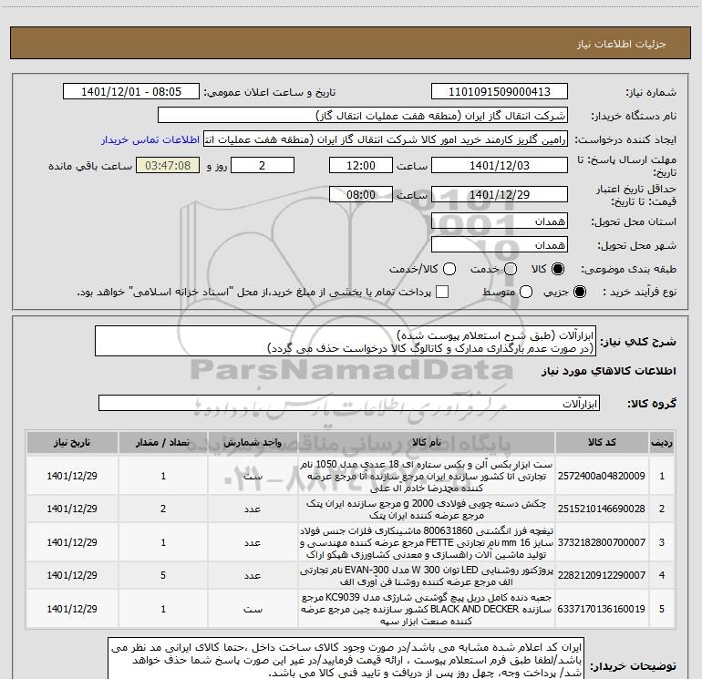Viewport: 702px width, 679px height.
Task: Click quantity 2 in the hammer row
Action: click(x=163, y=509)
